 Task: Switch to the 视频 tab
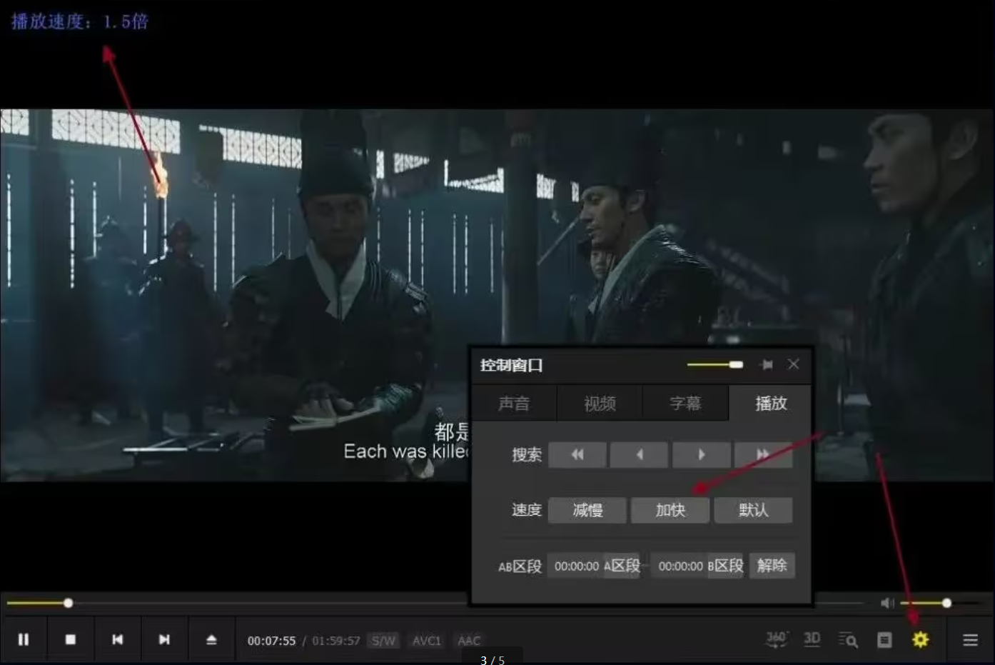click(600, 404)
